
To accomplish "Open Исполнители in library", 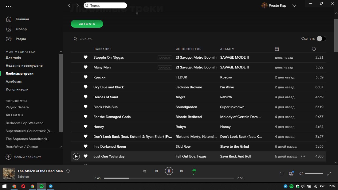I will 17,89.
